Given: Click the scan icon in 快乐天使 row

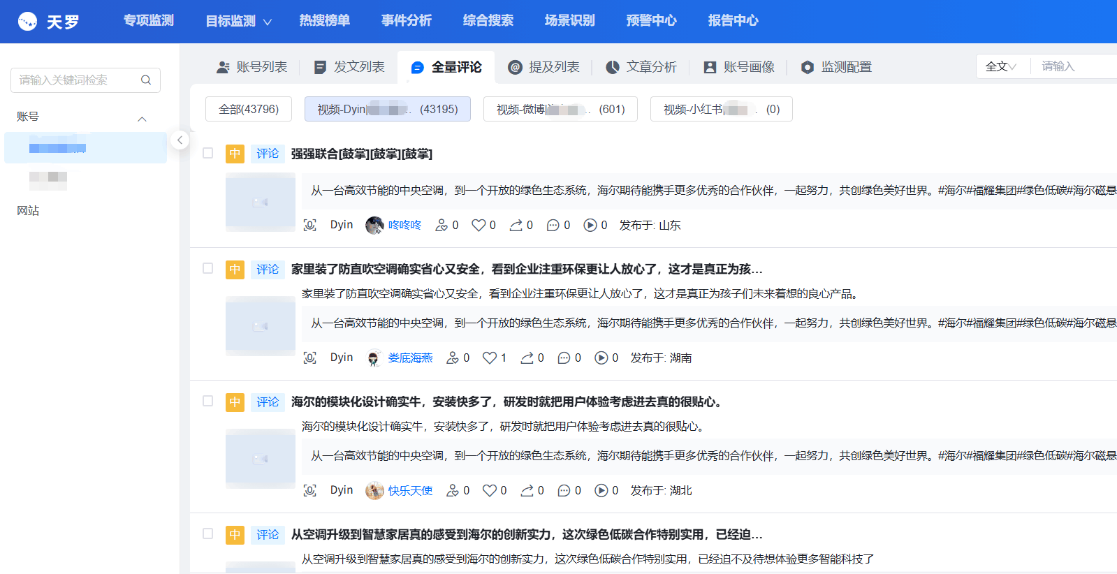Looking at the screenshot, I should click(310, 490).
